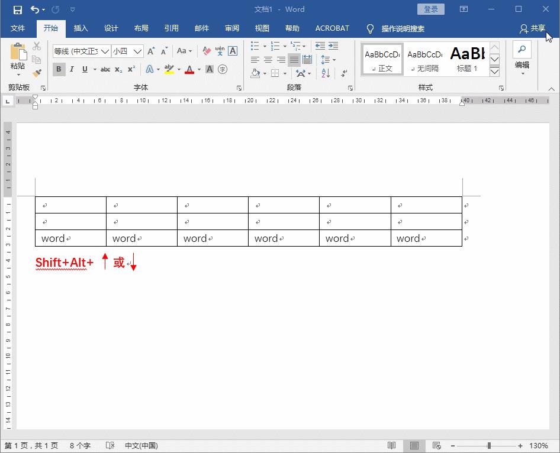Toggle Subscript formatting
Image resolution: width=560 pixels, height=453 pixels.
point(118,69)
